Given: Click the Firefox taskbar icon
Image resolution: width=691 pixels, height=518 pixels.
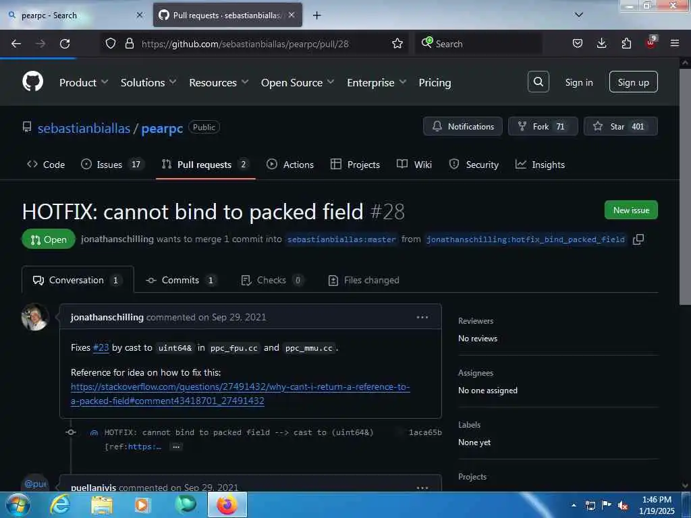Looking at the screenshot, I should 227,505.
